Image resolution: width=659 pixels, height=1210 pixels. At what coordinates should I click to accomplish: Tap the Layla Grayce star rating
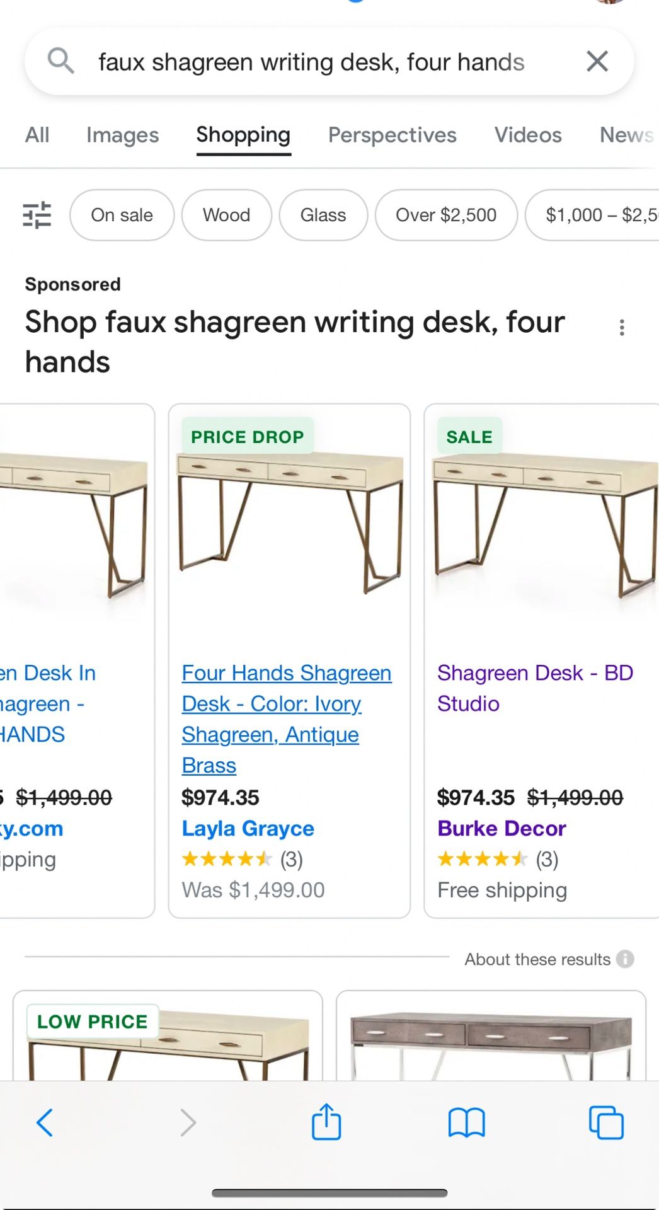[228, 858]
